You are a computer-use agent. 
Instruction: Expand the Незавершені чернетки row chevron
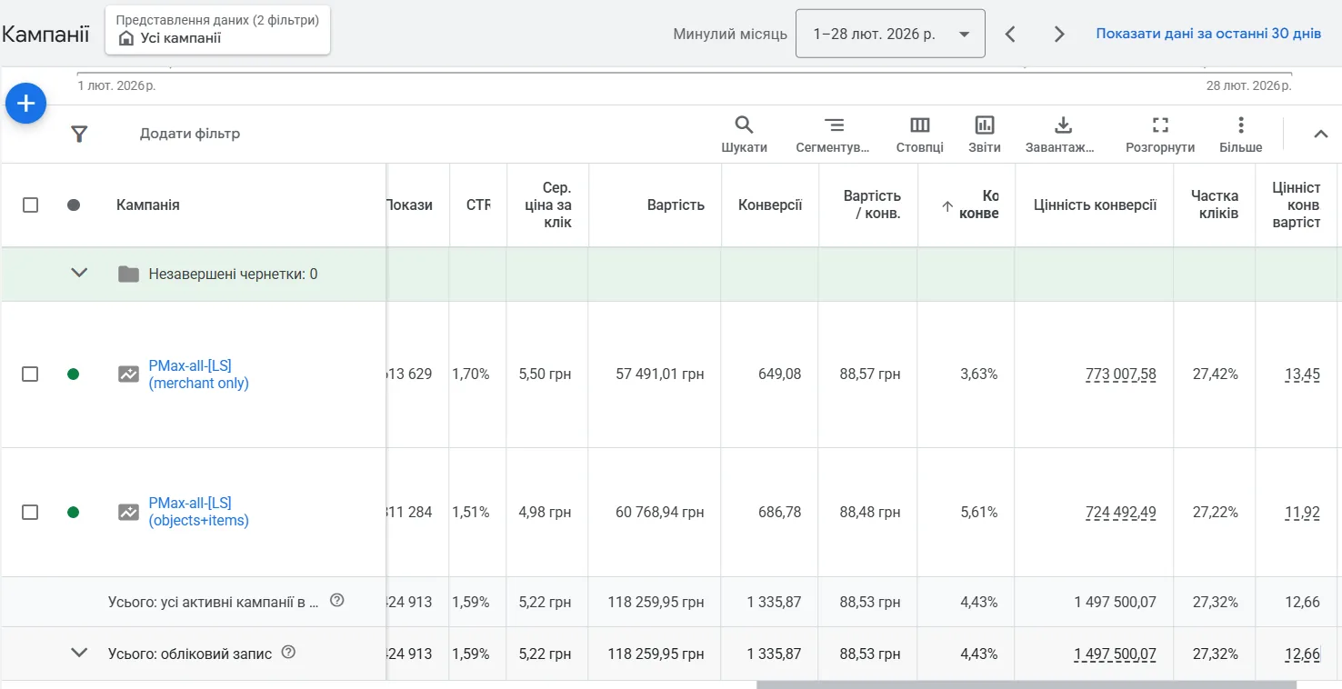tap(79, 273)
